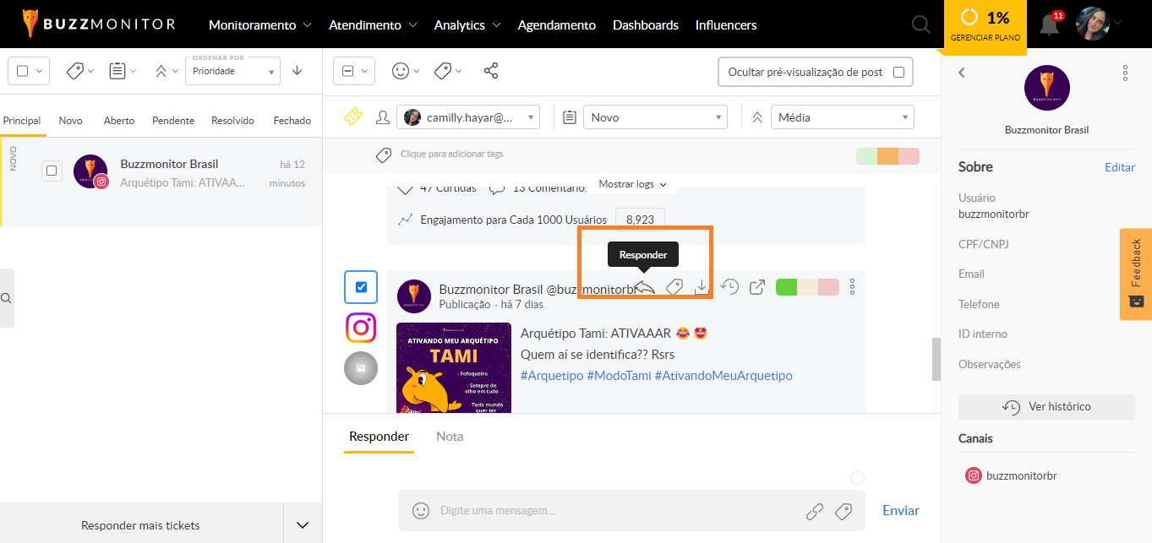Open the Prioridade sort dropdown

tap(232, 71)
